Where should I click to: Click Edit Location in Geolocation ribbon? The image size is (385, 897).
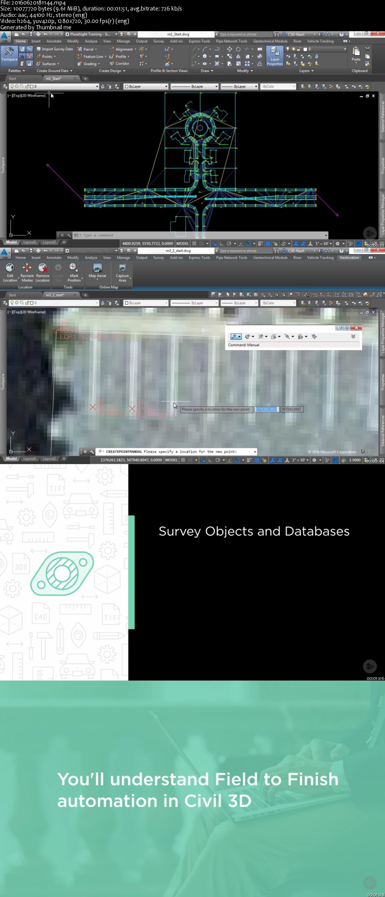pyautogui.click(x=10, y=273)
